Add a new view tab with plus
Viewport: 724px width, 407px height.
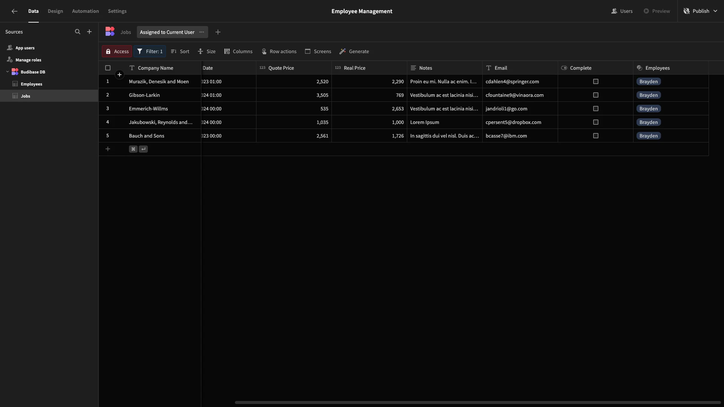tap(218, 32)
